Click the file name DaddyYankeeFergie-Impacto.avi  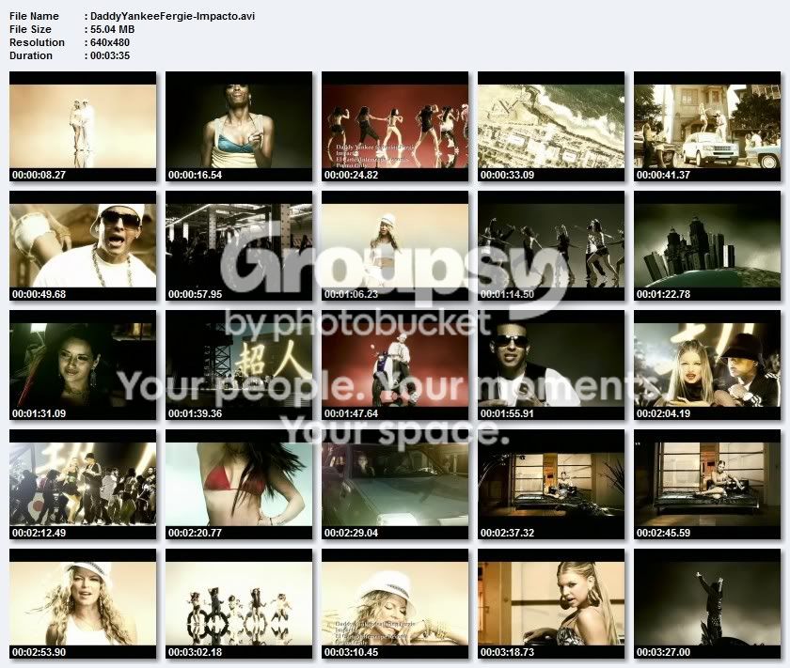(x=173, y=16)
